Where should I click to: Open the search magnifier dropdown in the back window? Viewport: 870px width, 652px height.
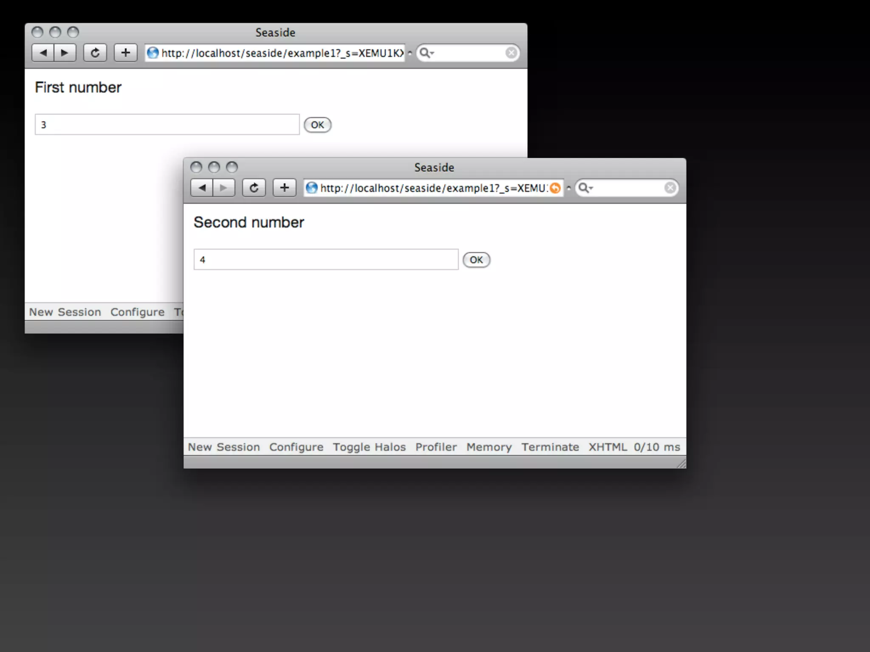point(426,53)
